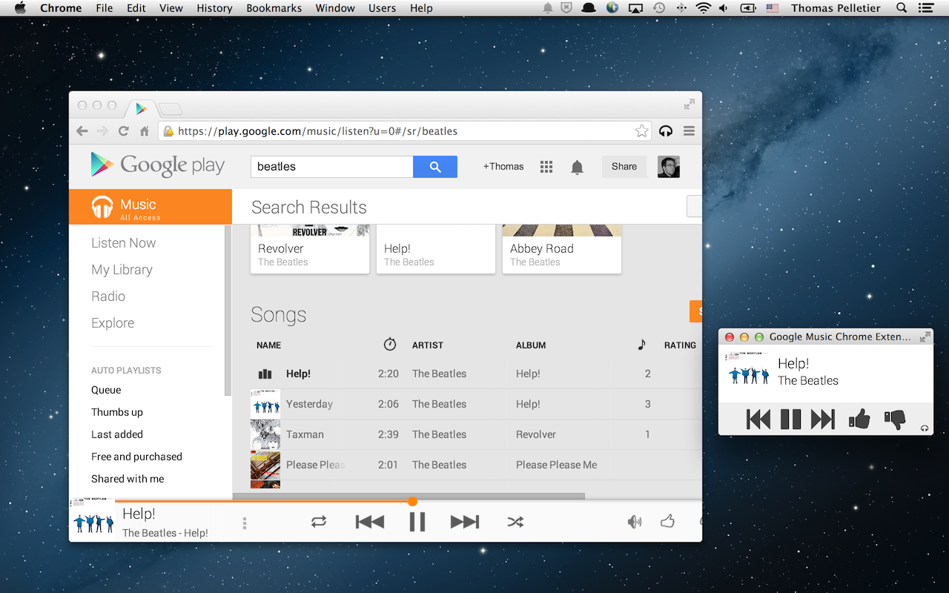
Task: Click the Google Play logo
Action: (x=157, y=165)
